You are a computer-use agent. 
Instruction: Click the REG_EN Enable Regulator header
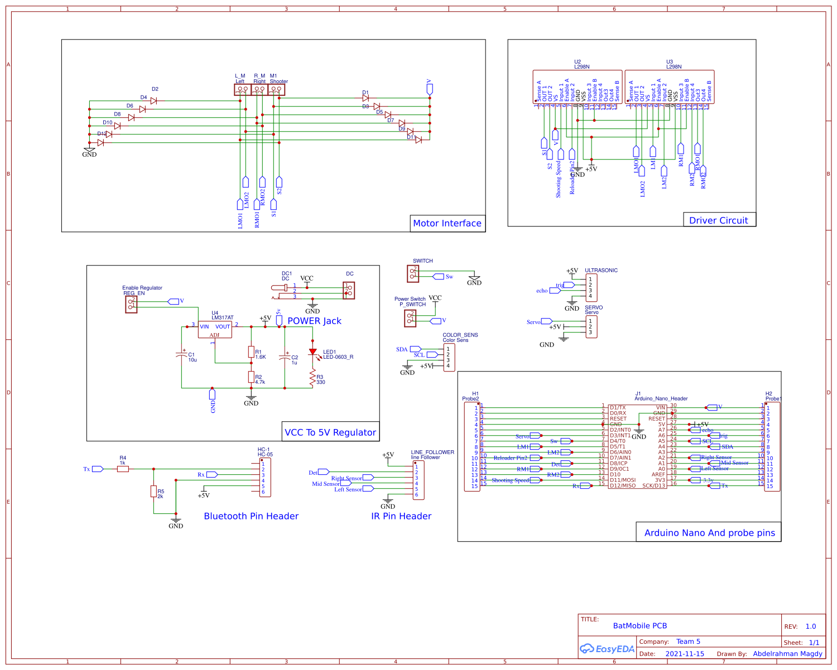coord(131,303)
